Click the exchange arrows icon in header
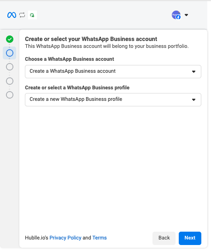The height and width of the screenshot is (251, 211). point(22,15)
